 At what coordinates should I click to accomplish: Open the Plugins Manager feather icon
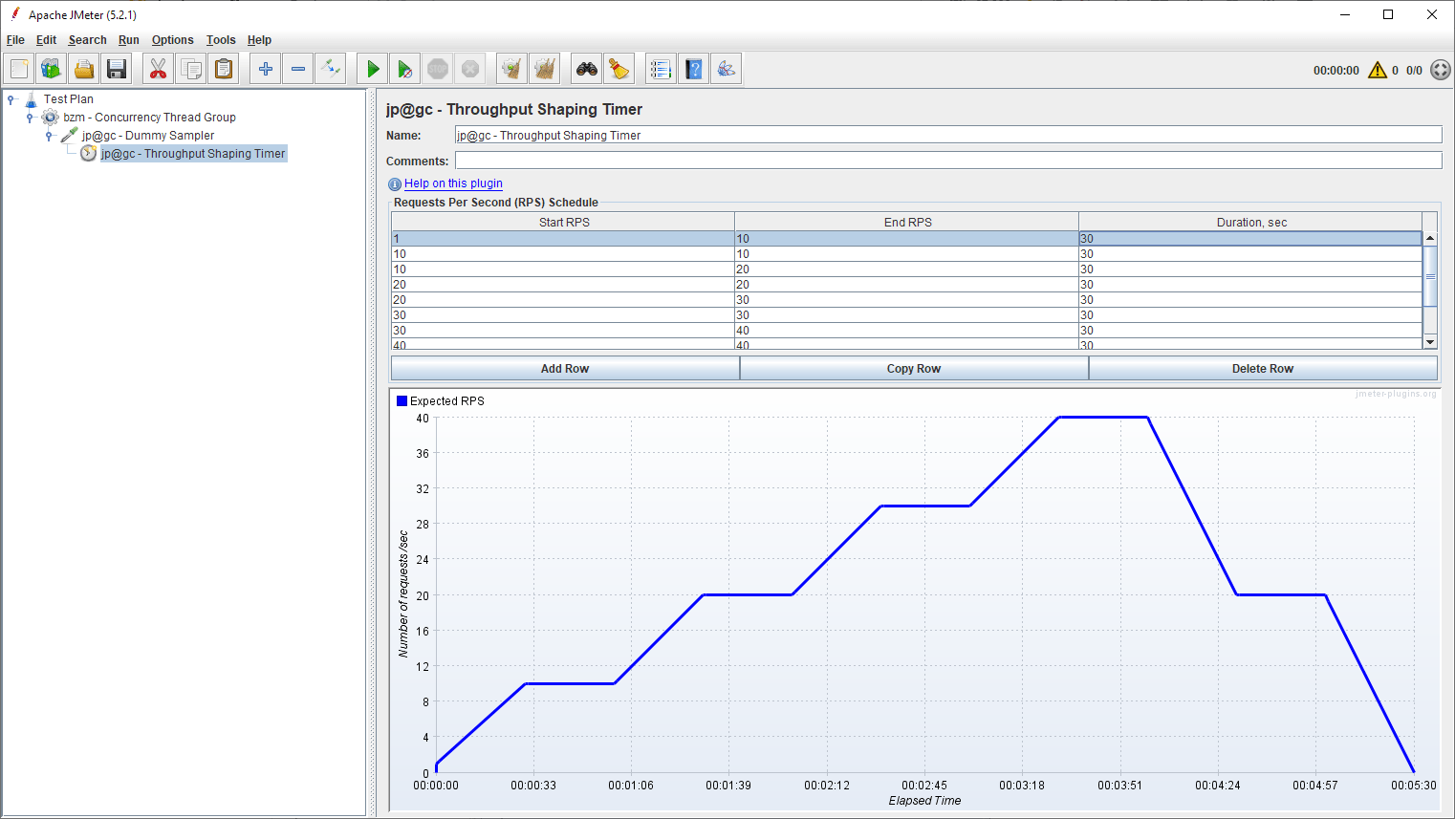tap(727, 69)
